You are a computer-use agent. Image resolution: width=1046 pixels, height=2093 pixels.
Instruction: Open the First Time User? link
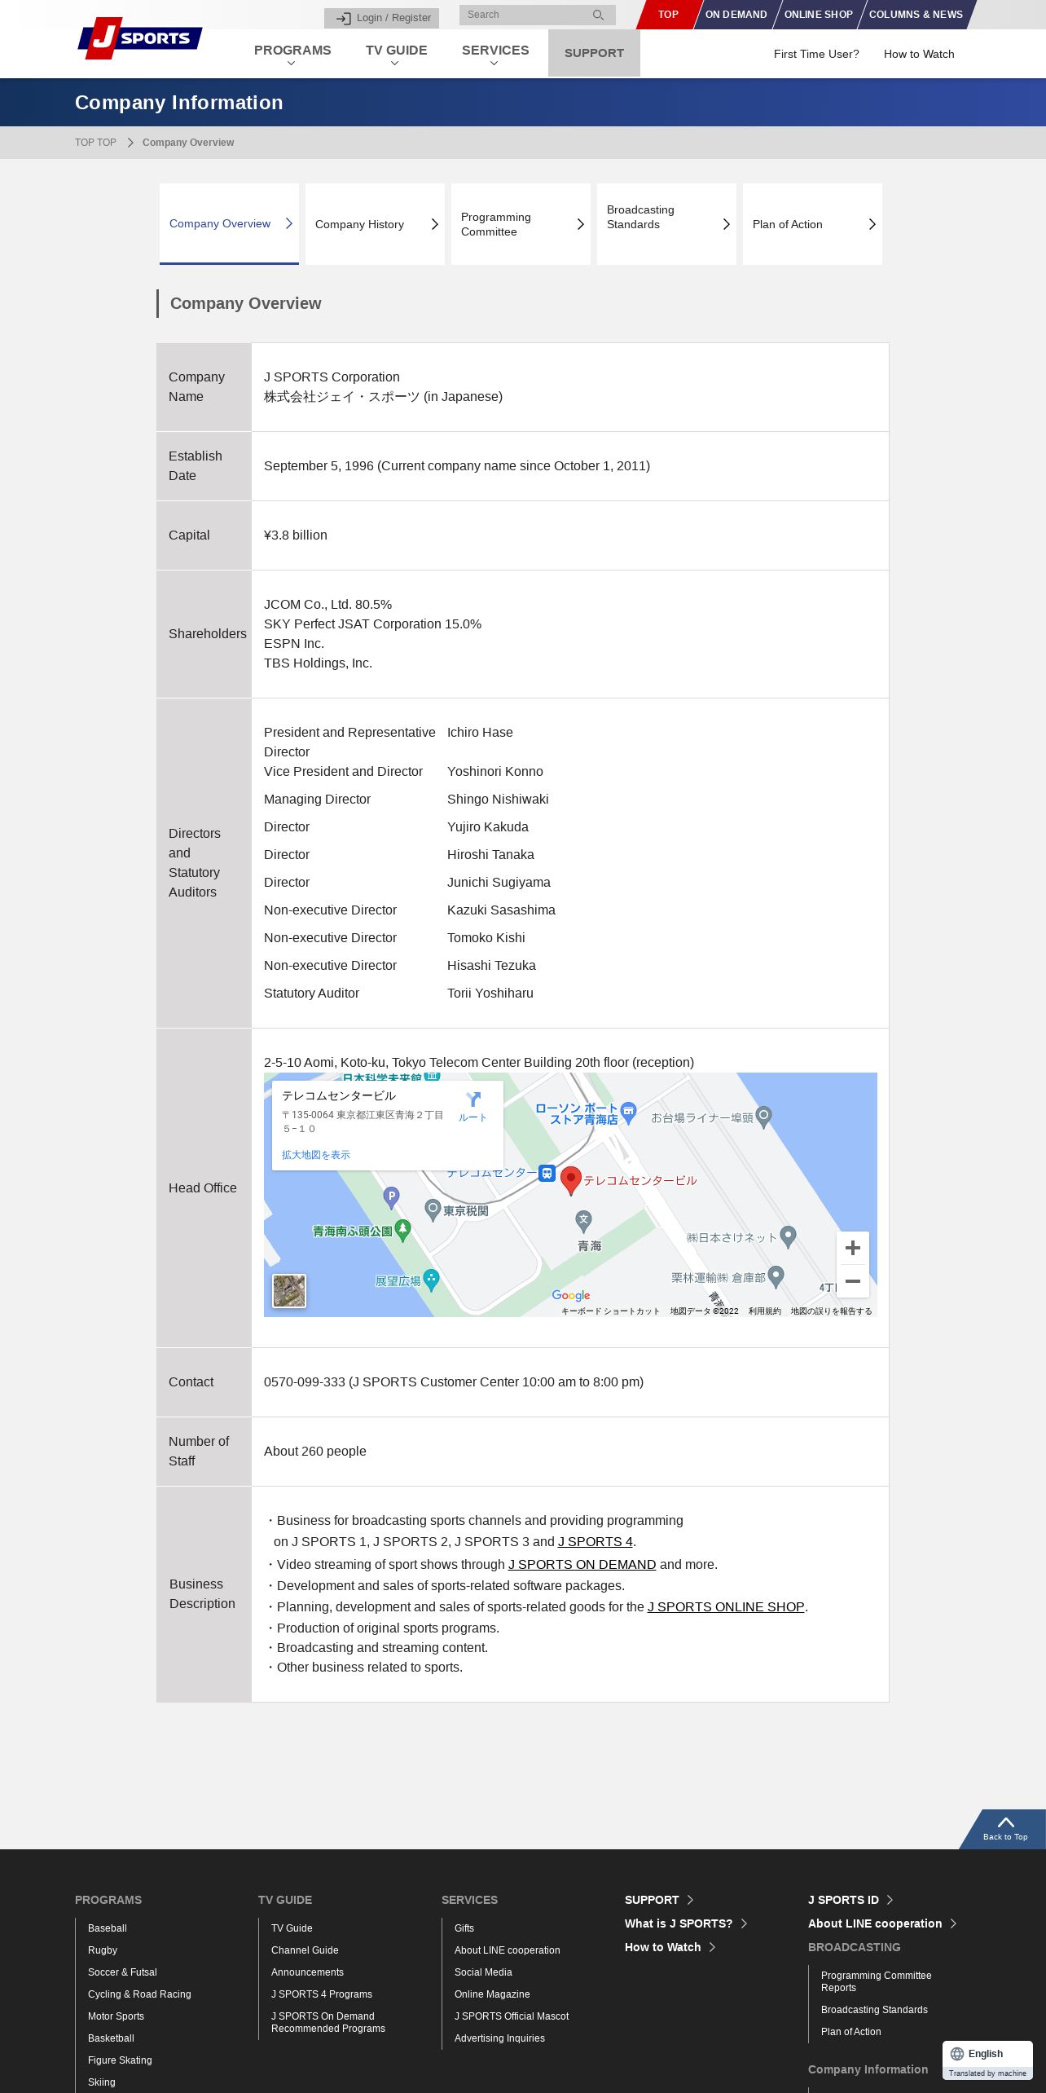pos(816,54)
